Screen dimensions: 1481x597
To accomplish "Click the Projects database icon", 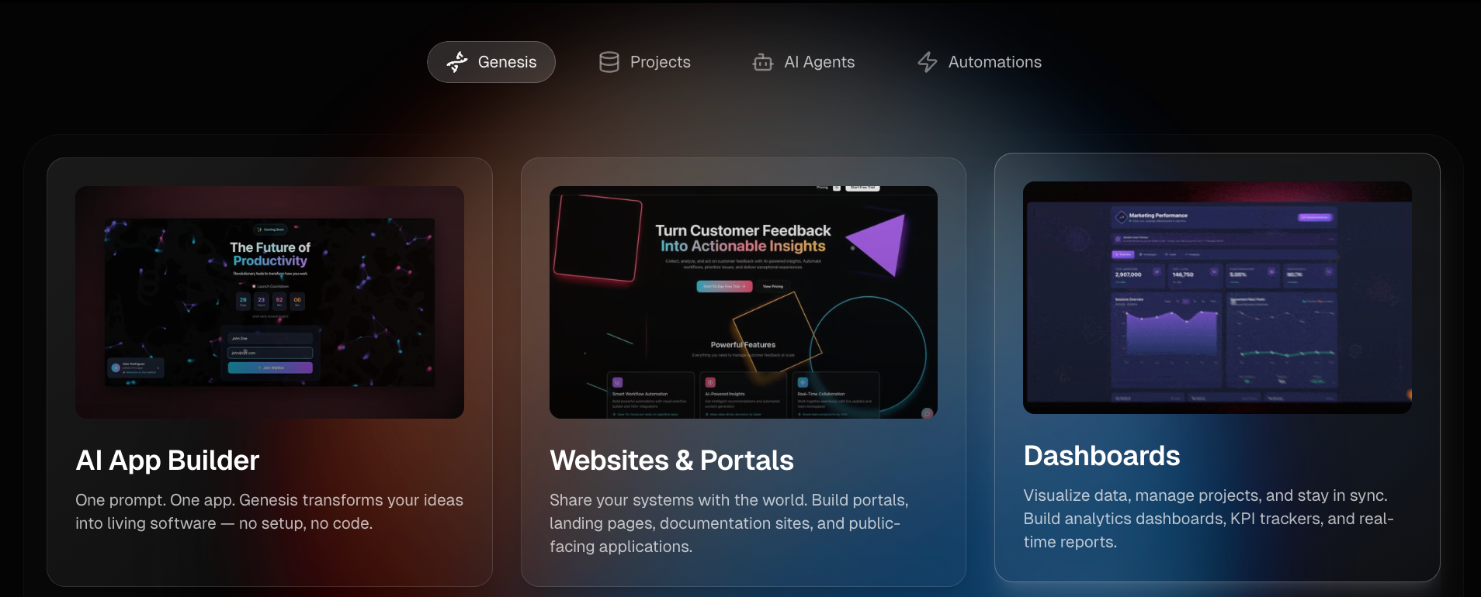I will click(609, 62).
